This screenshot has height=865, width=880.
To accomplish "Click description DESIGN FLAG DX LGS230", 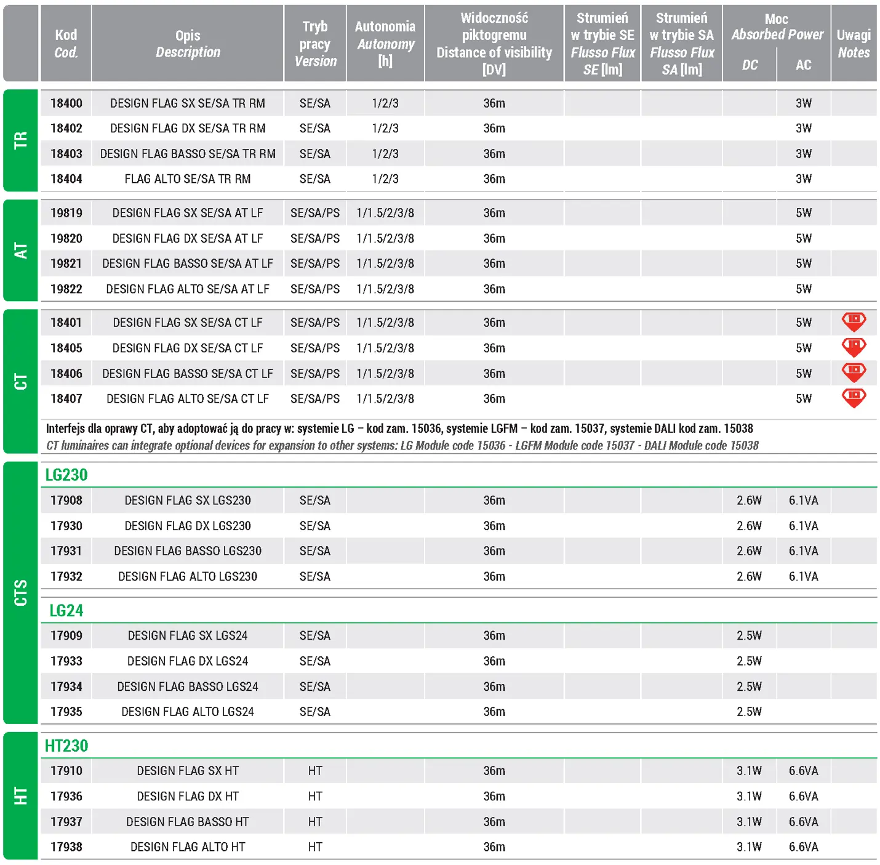I will 188,526.
